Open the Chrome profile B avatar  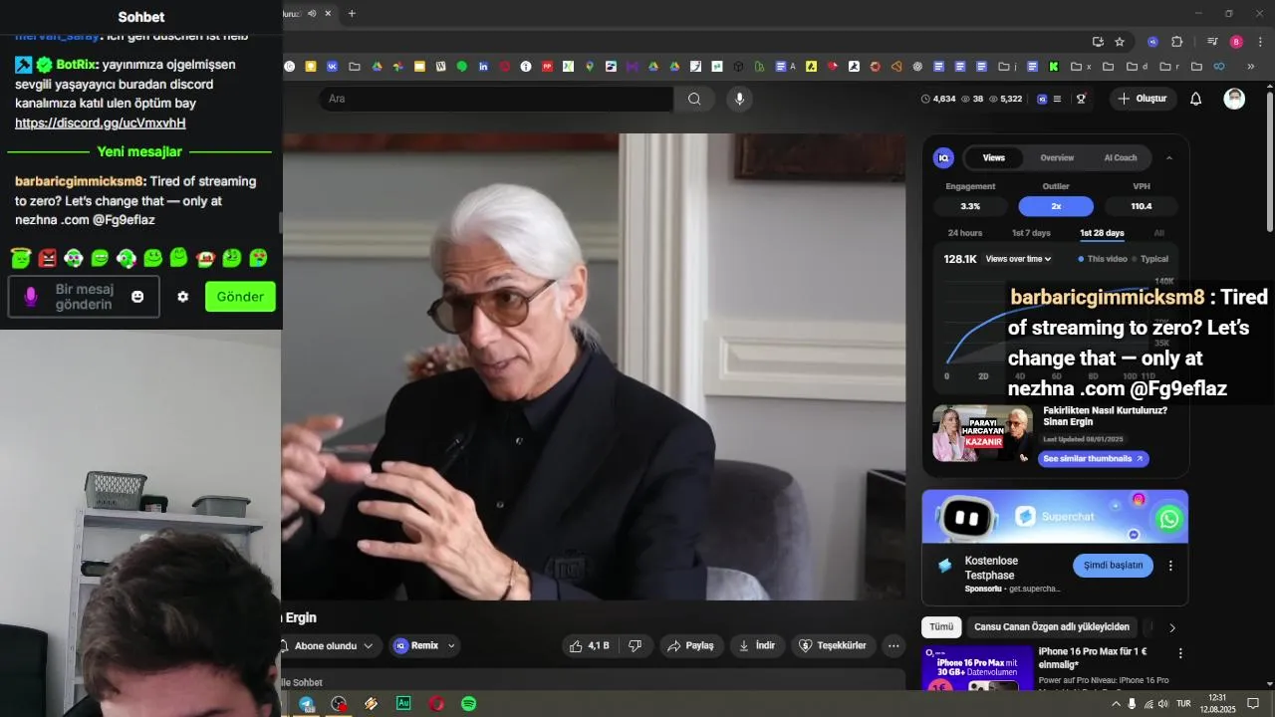(x=1236, y=42)
